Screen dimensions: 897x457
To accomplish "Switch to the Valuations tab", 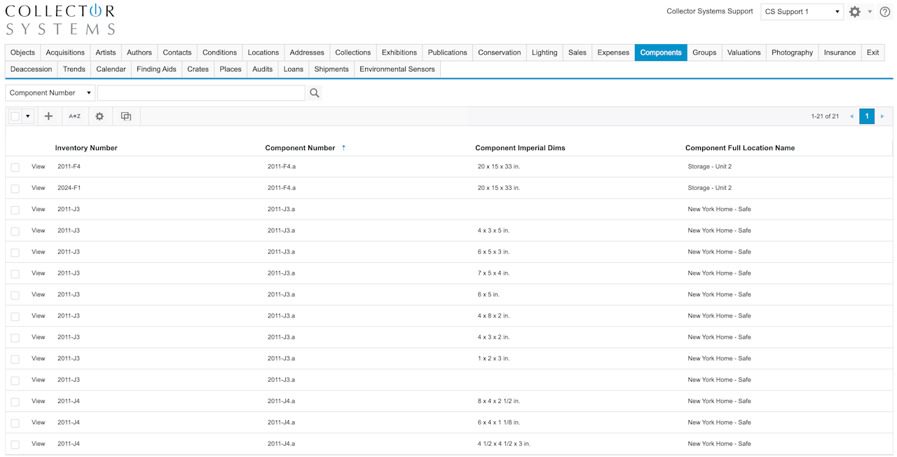I will coord(744,53).
